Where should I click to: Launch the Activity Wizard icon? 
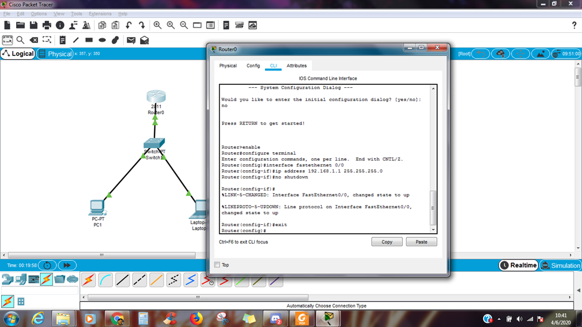73,25
